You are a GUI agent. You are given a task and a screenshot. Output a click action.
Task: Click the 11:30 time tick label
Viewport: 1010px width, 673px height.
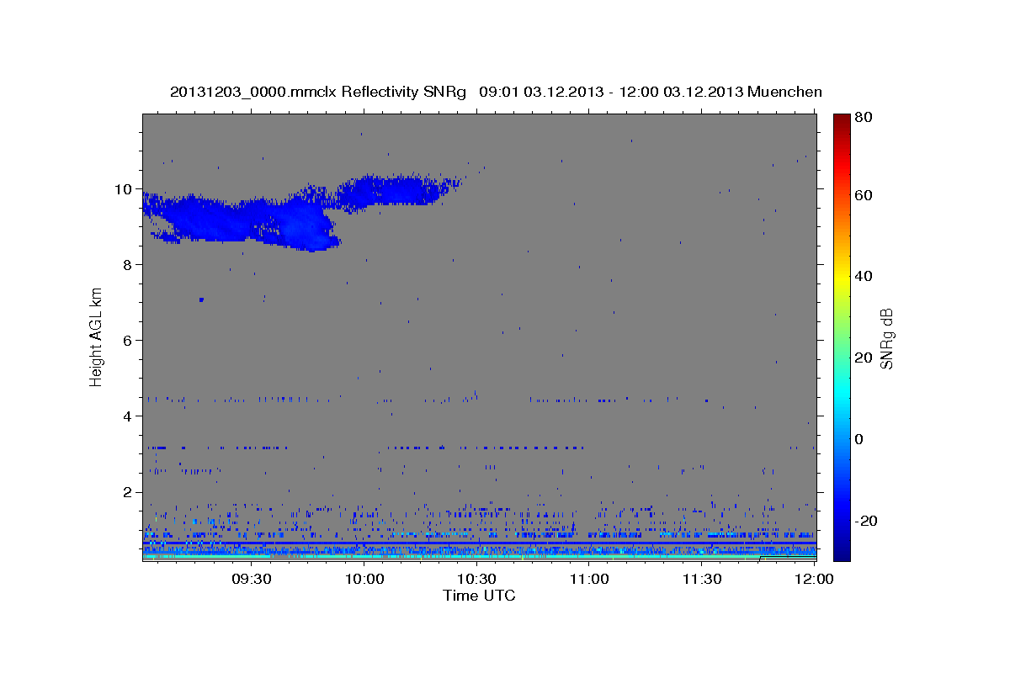(x=702, y=580)
